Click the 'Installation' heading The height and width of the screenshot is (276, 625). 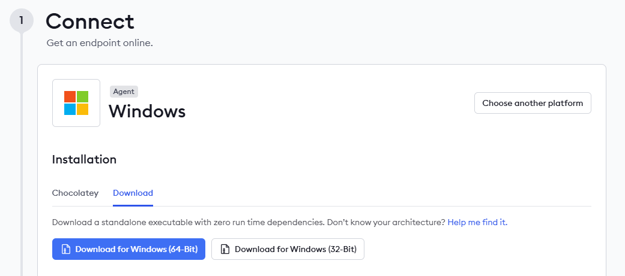pos(84,159)
